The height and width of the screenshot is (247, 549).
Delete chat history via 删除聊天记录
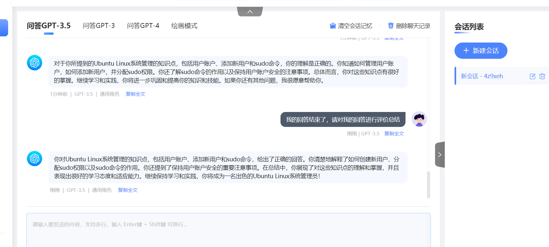[409, 26]
